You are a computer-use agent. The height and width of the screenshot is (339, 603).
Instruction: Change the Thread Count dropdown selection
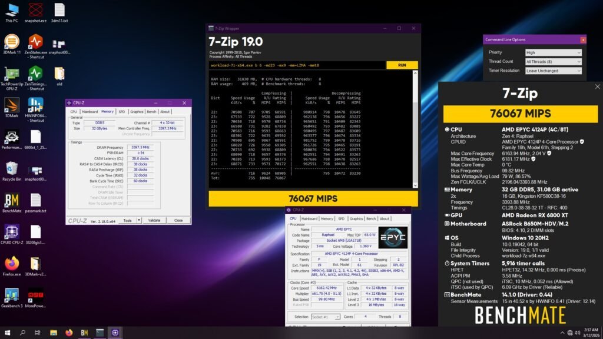pos(552,61)
